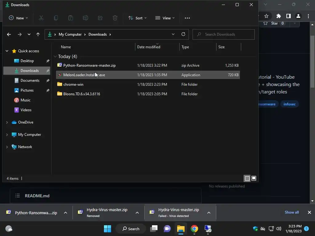Open the Sort dropdown menu
Image resolution: width=315 pixels, height=236 pixels.
pyautogui.click(x=138, y=18)
